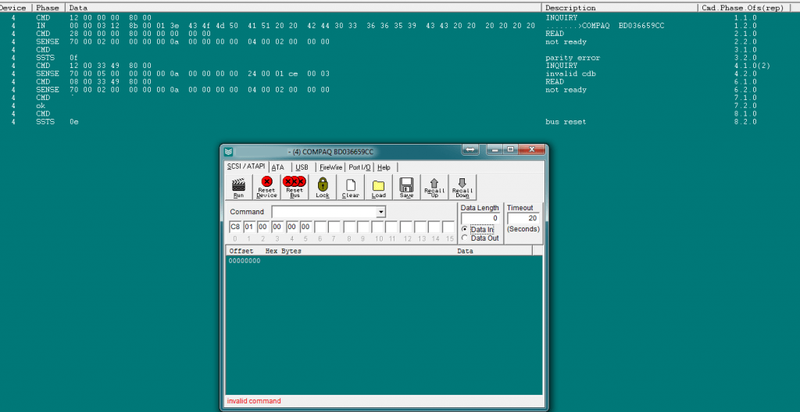Click CDB byte 1 field containing 01
This screenshot has height=412, width=800.
249,227
